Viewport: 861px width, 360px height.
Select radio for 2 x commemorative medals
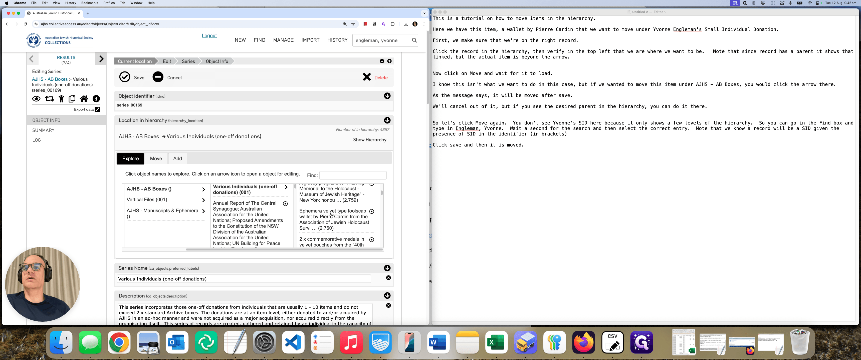click(x=372, y=240)
